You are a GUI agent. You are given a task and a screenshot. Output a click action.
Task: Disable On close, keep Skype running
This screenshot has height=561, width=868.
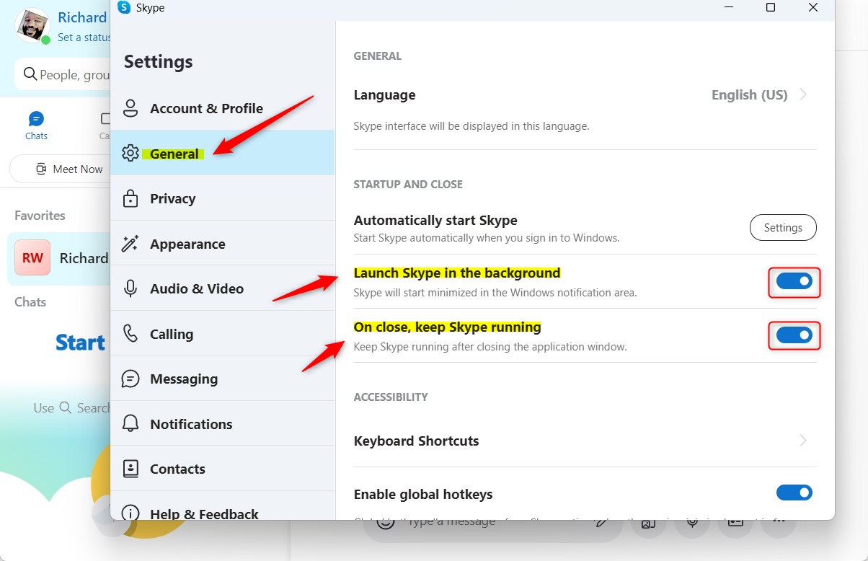pos(794,335)
